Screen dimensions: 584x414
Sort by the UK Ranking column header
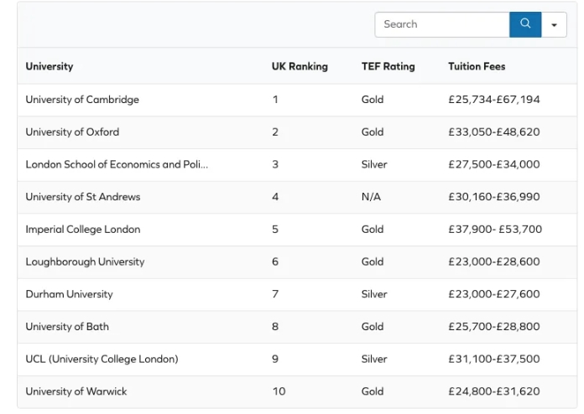pos(300,66)
